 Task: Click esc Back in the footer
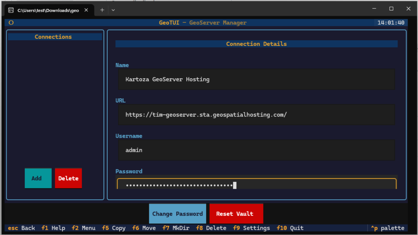[21, 228]
